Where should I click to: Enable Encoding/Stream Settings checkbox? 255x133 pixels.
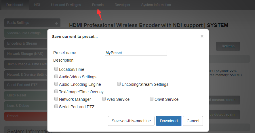click(x=119, y=84)
